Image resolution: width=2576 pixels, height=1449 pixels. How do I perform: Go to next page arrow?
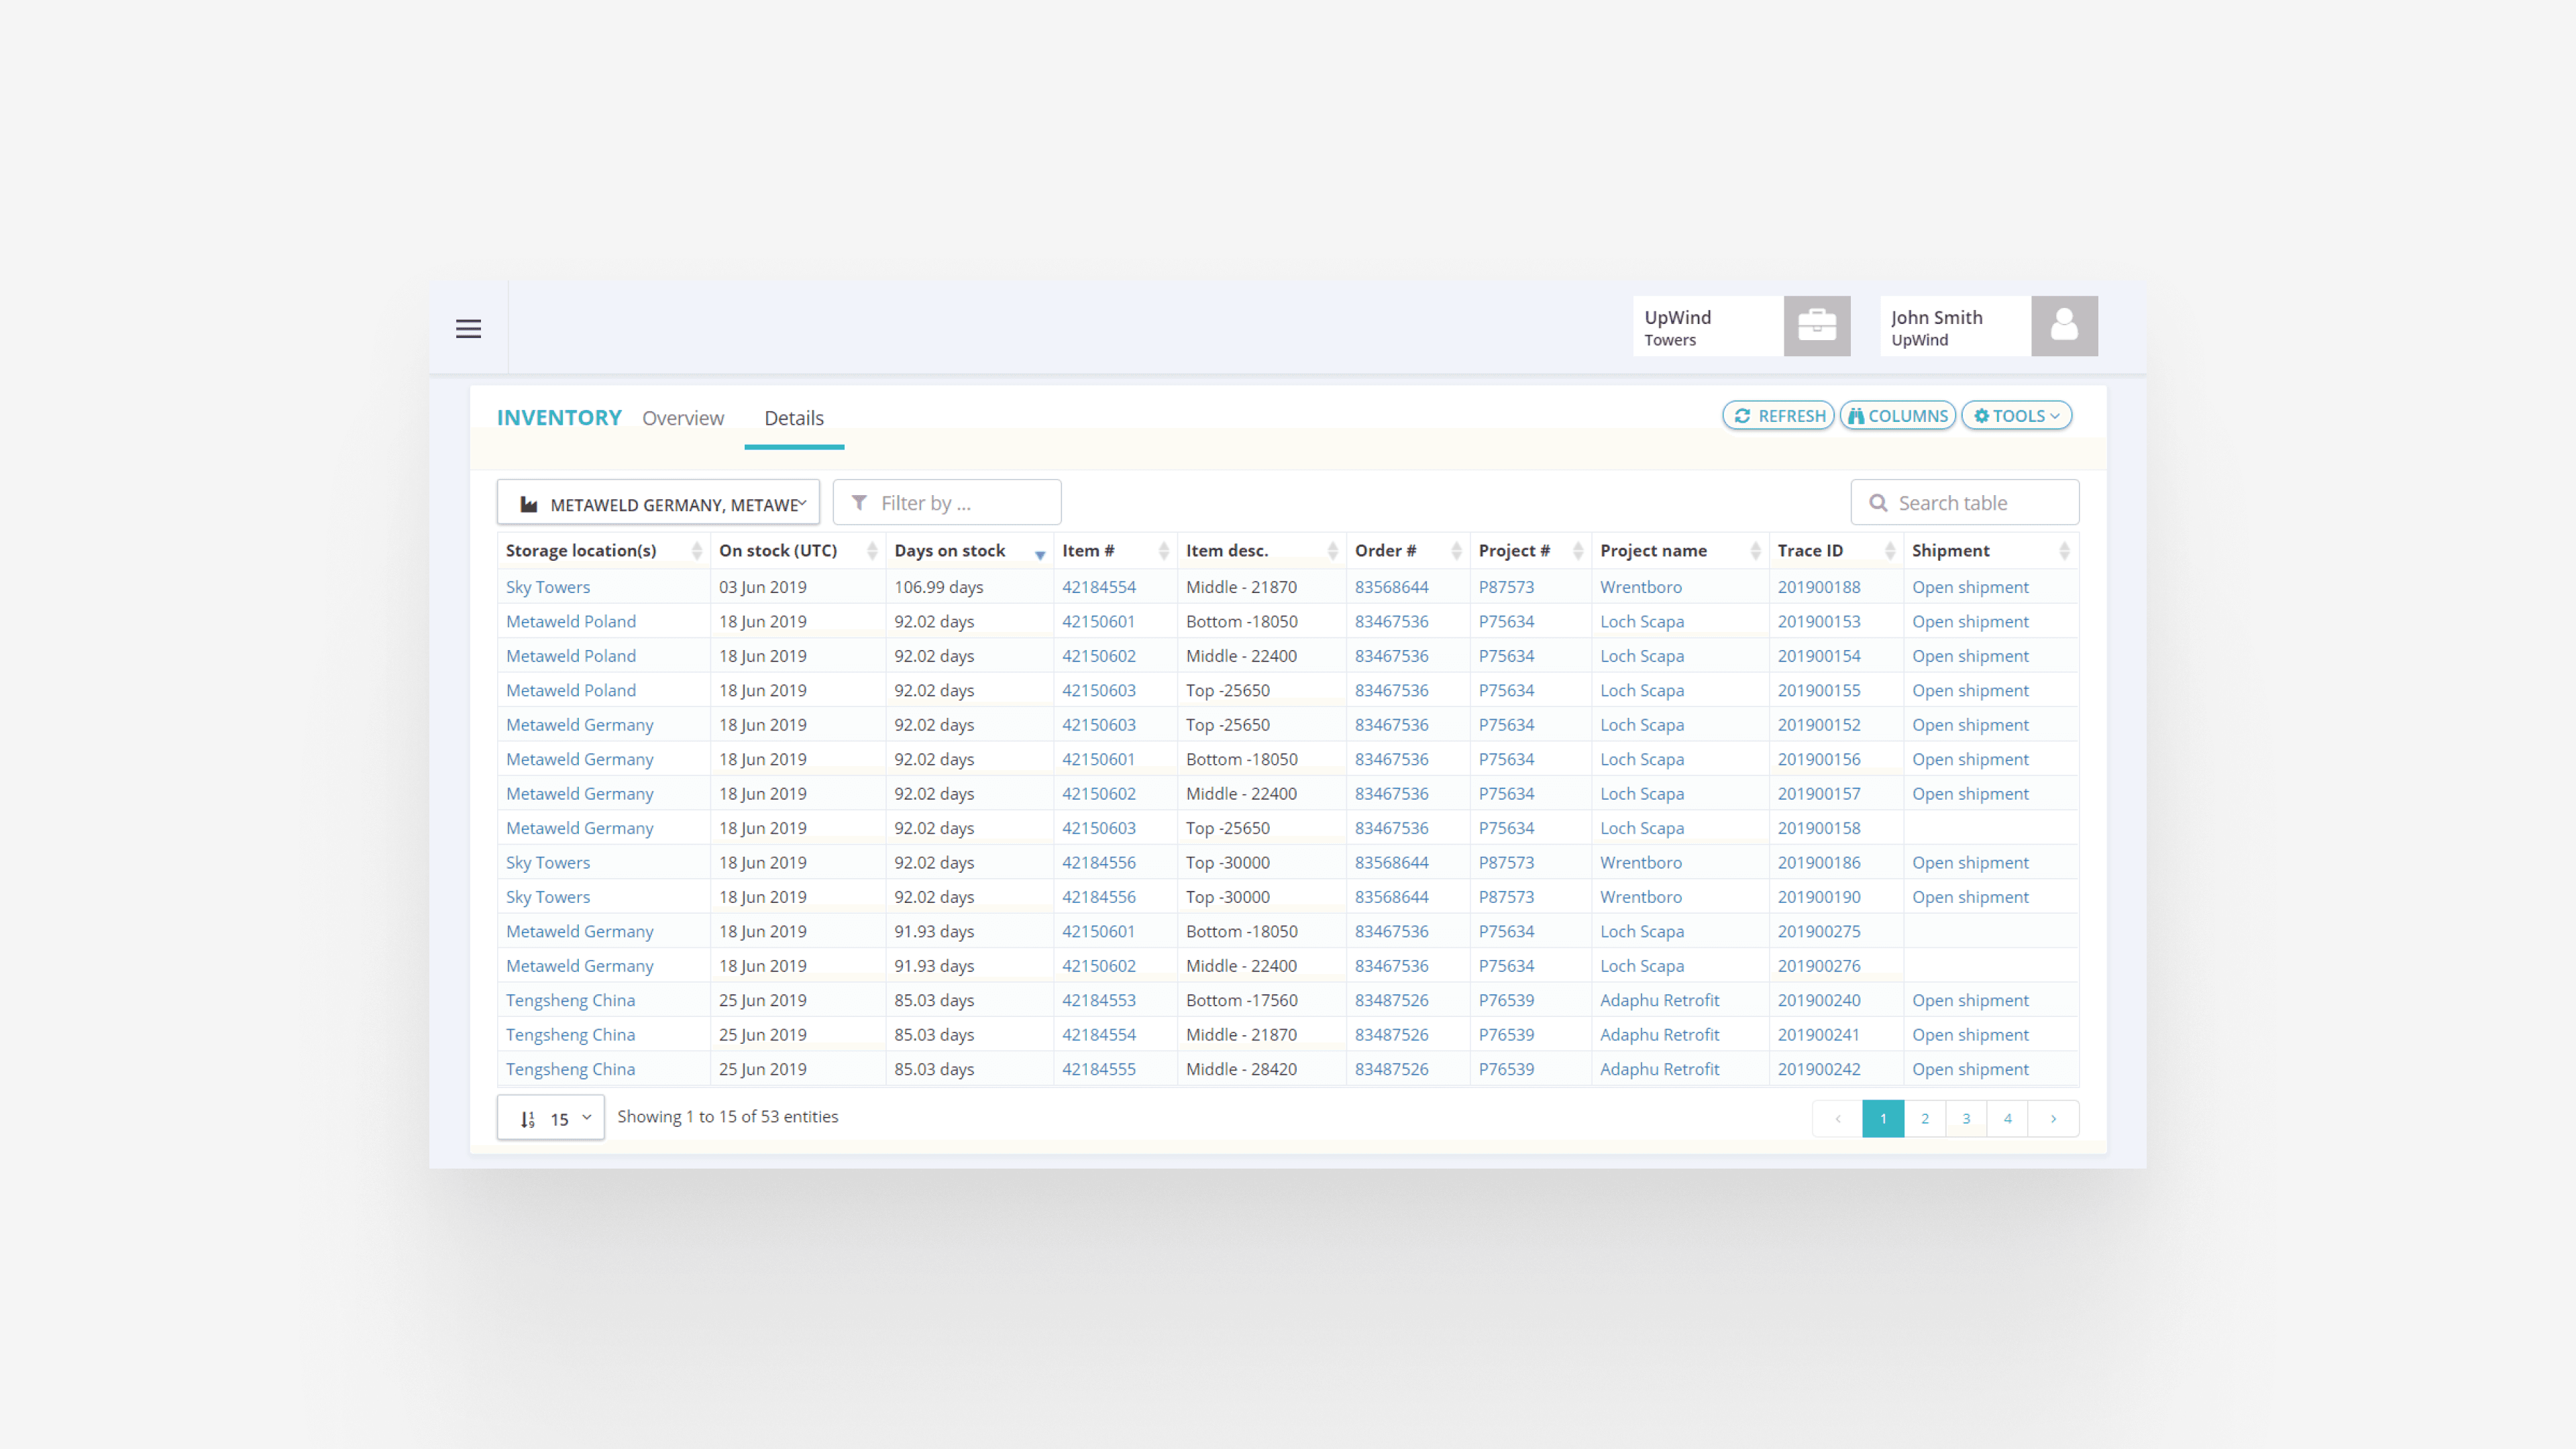click(2053, 1118)
